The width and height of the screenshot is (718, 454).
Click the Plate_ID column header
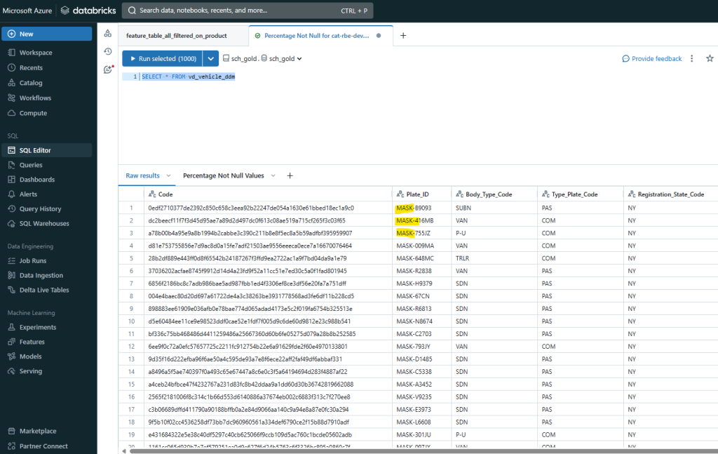421,194
